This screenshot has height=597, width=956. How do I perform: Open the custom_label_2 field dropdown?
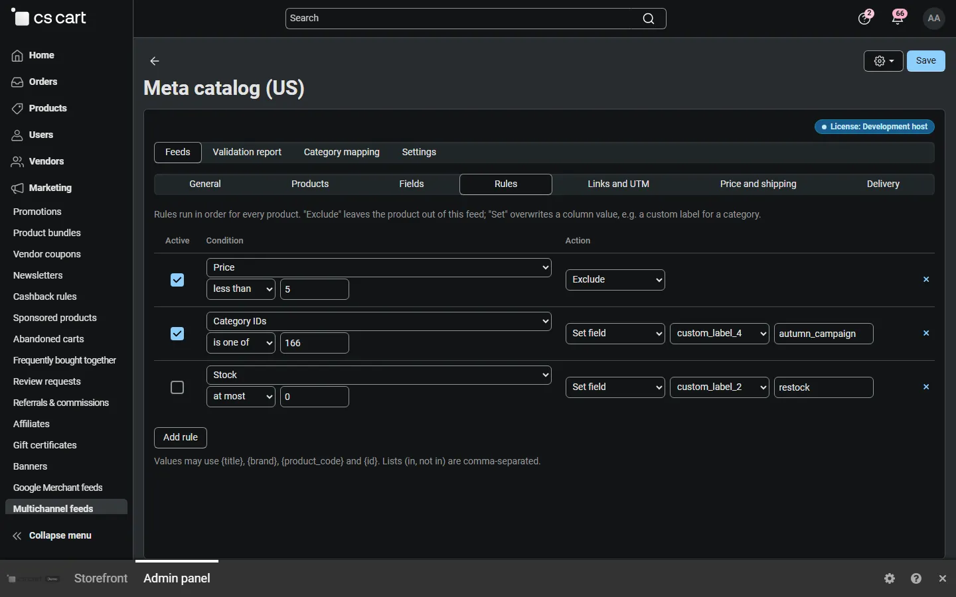(720, 387)
